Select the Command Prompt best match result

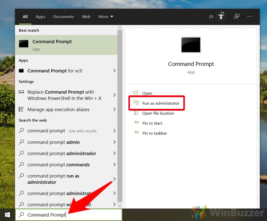point(66,45)
